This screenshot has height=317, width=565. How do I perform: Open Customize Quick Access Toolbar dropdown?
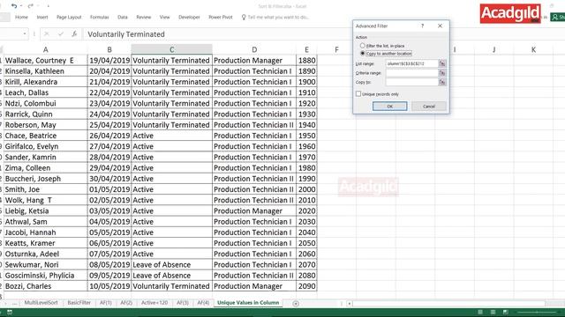pyautogui.click(x=48, y=6)
